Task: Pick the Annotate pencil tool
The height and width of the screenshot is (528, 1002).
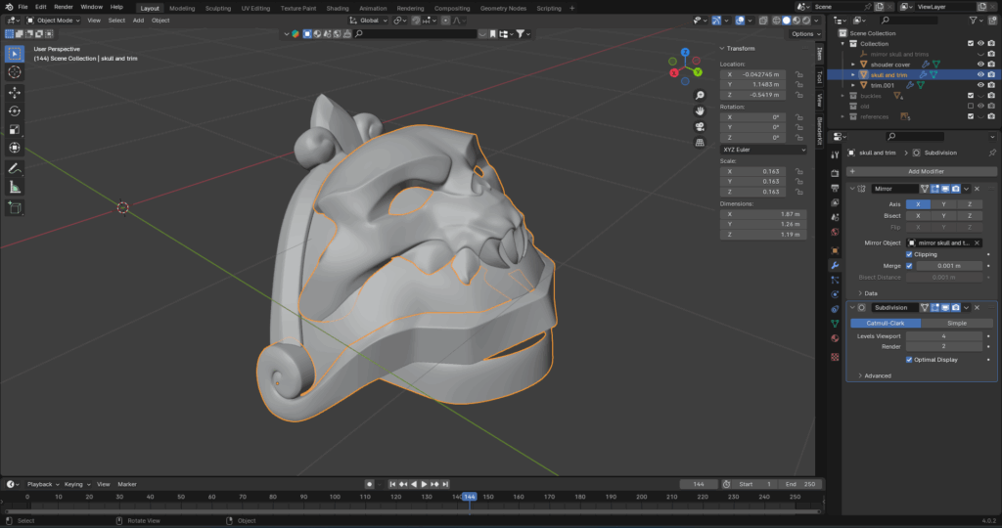Action: 14,168
